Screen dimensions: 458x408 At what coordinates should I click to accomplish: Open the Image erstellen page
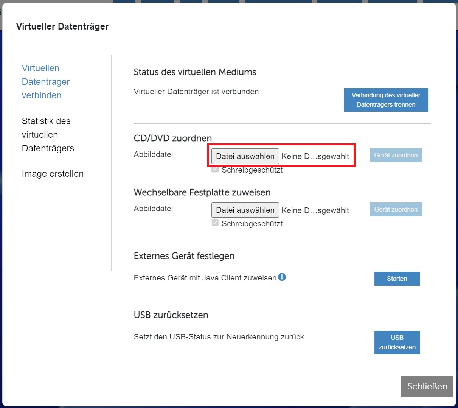click(53, 174)
